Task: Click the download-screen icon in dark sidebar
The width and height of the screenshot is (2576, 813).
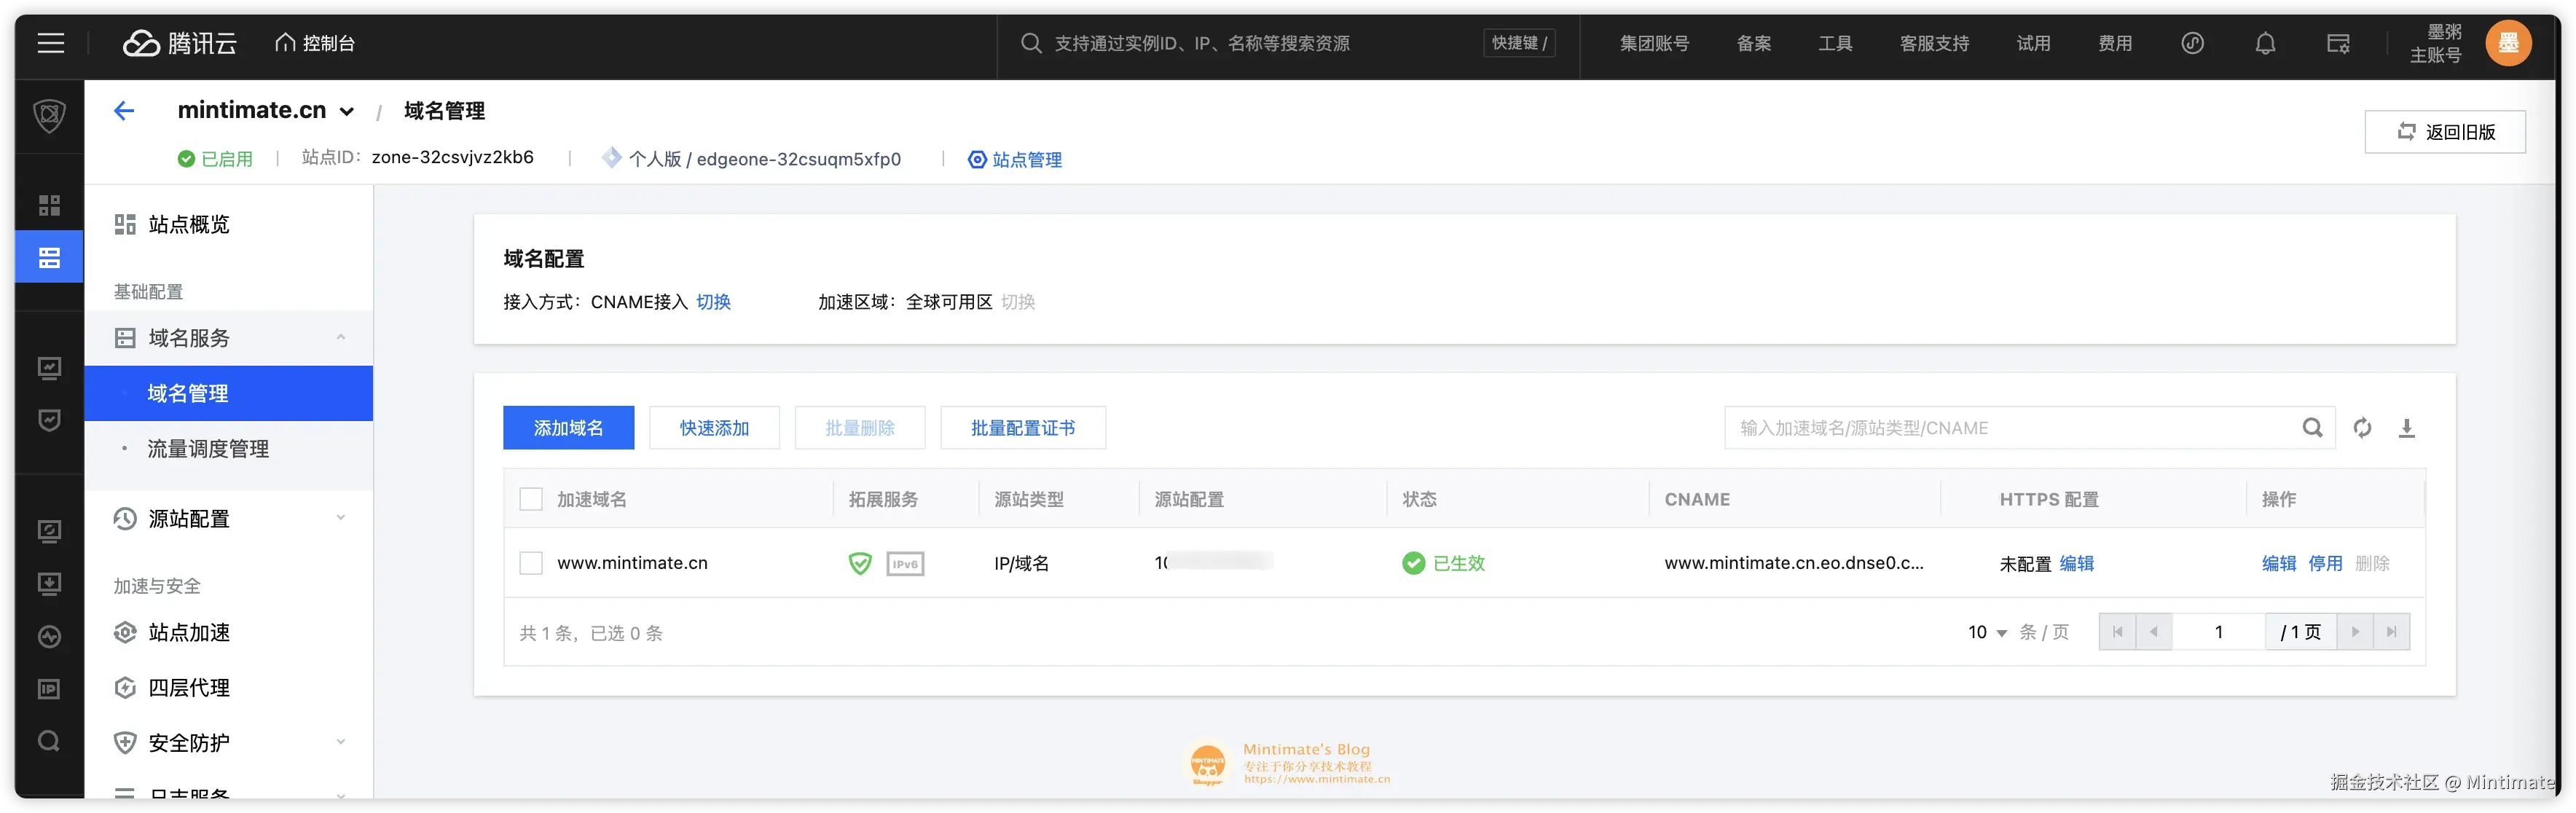Action: coord(49,584)
